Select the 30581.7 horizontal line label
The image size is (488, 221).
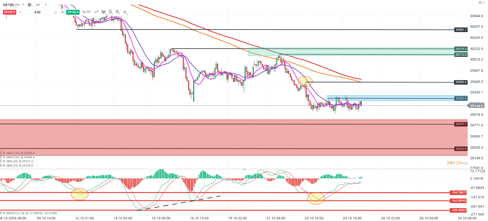coord(461,30)
